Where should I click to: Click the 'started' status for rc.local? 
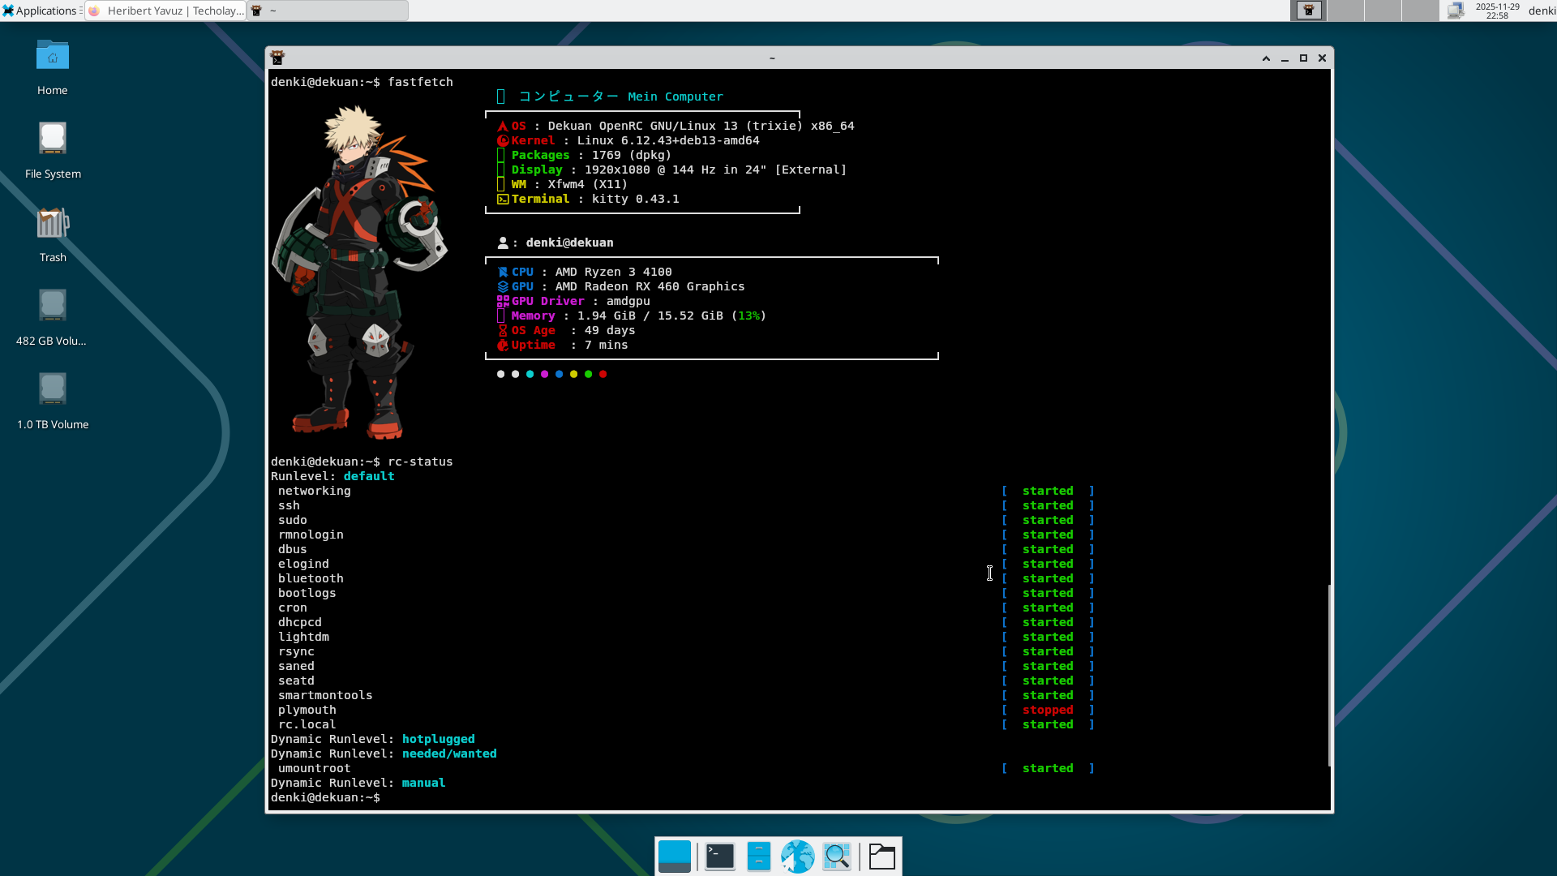pyautogui.click(x=1048, y=724)
